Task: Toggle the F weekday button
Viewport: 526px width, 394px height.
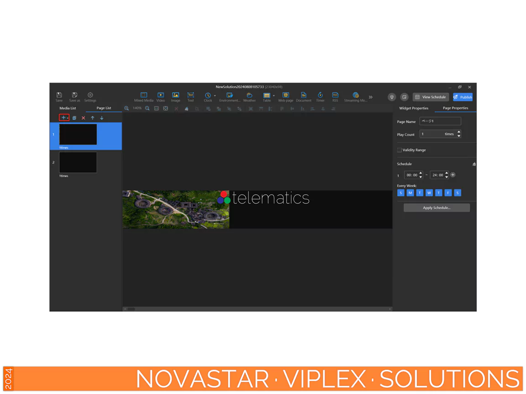Action: pos(448,193)
